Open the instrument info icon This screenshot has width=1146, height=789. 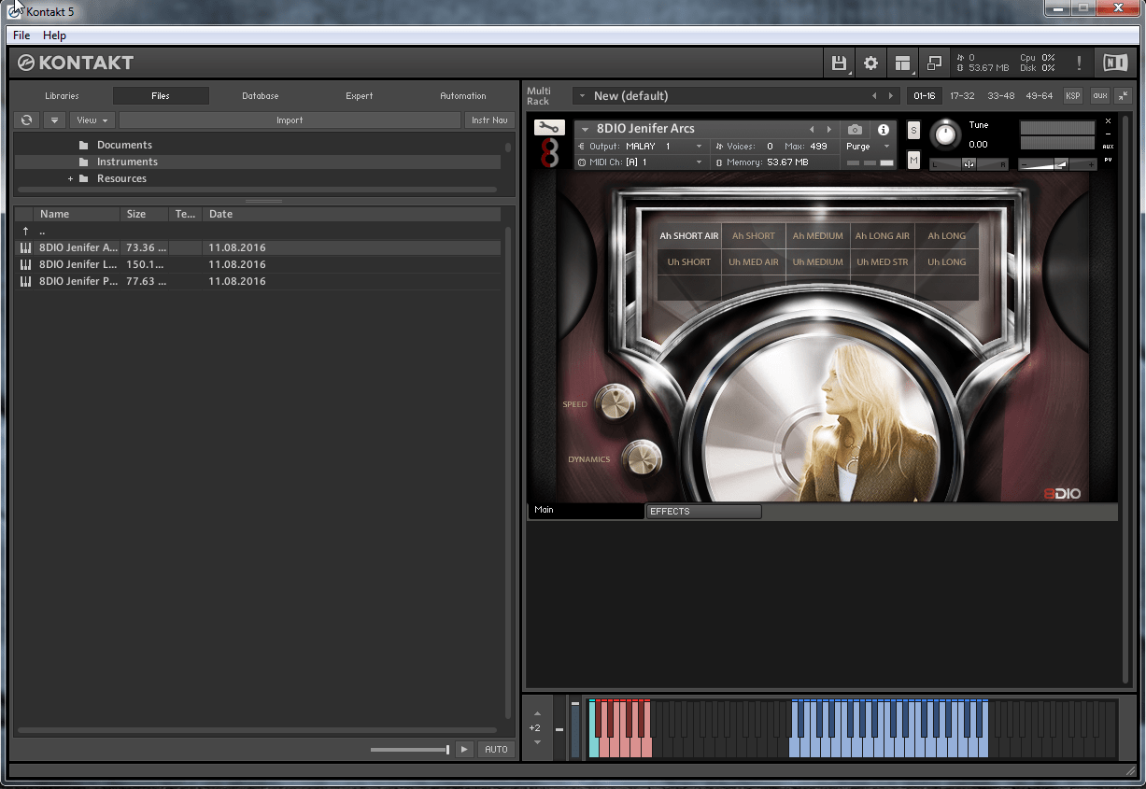click(884, 130)
